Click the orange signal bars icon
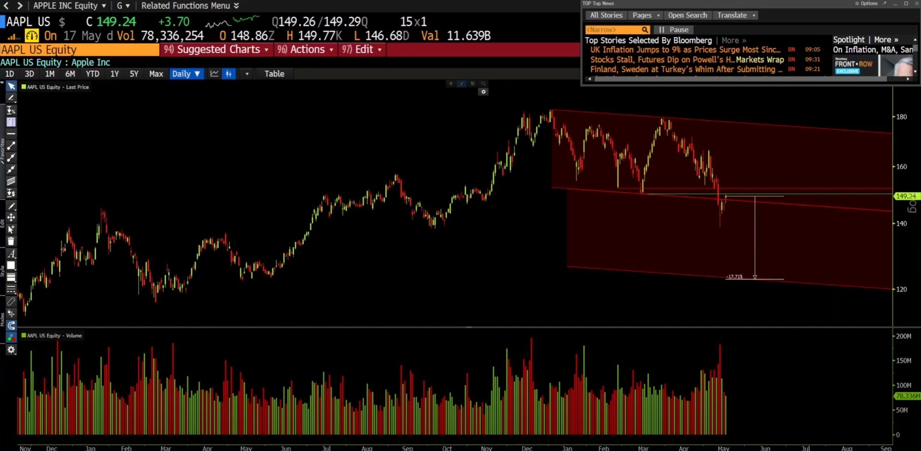 pyautogui.click(x=12, y=36)
